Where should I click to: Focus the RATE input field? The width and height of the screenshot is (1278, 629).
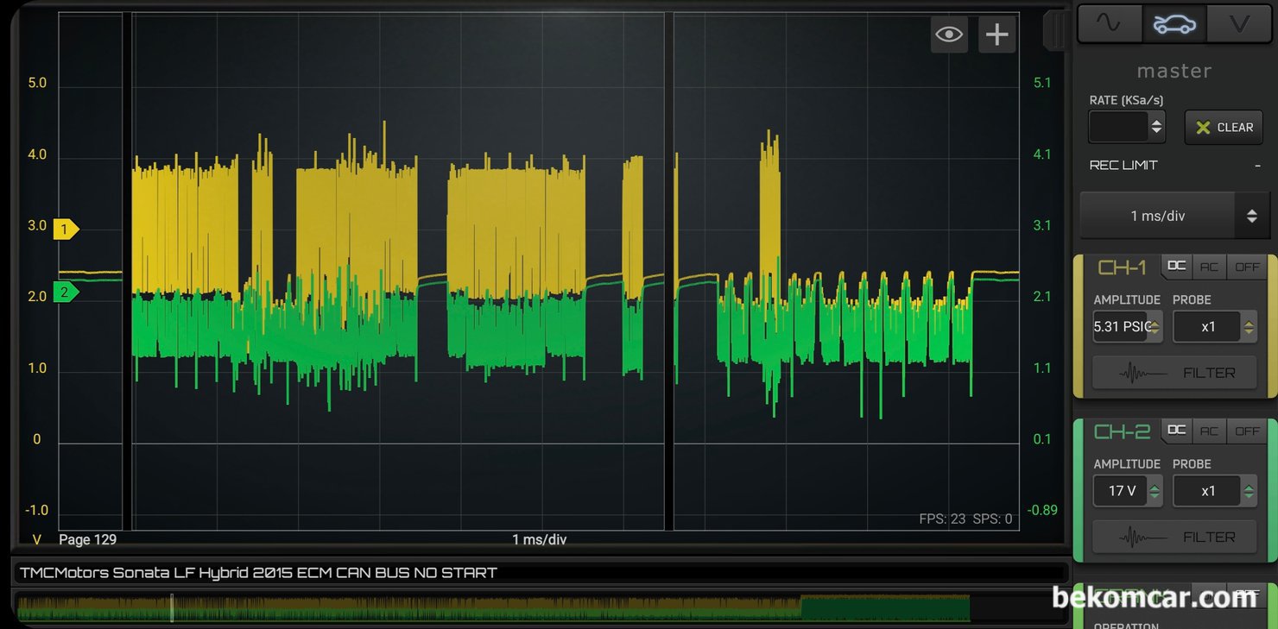pos(1118,127)
